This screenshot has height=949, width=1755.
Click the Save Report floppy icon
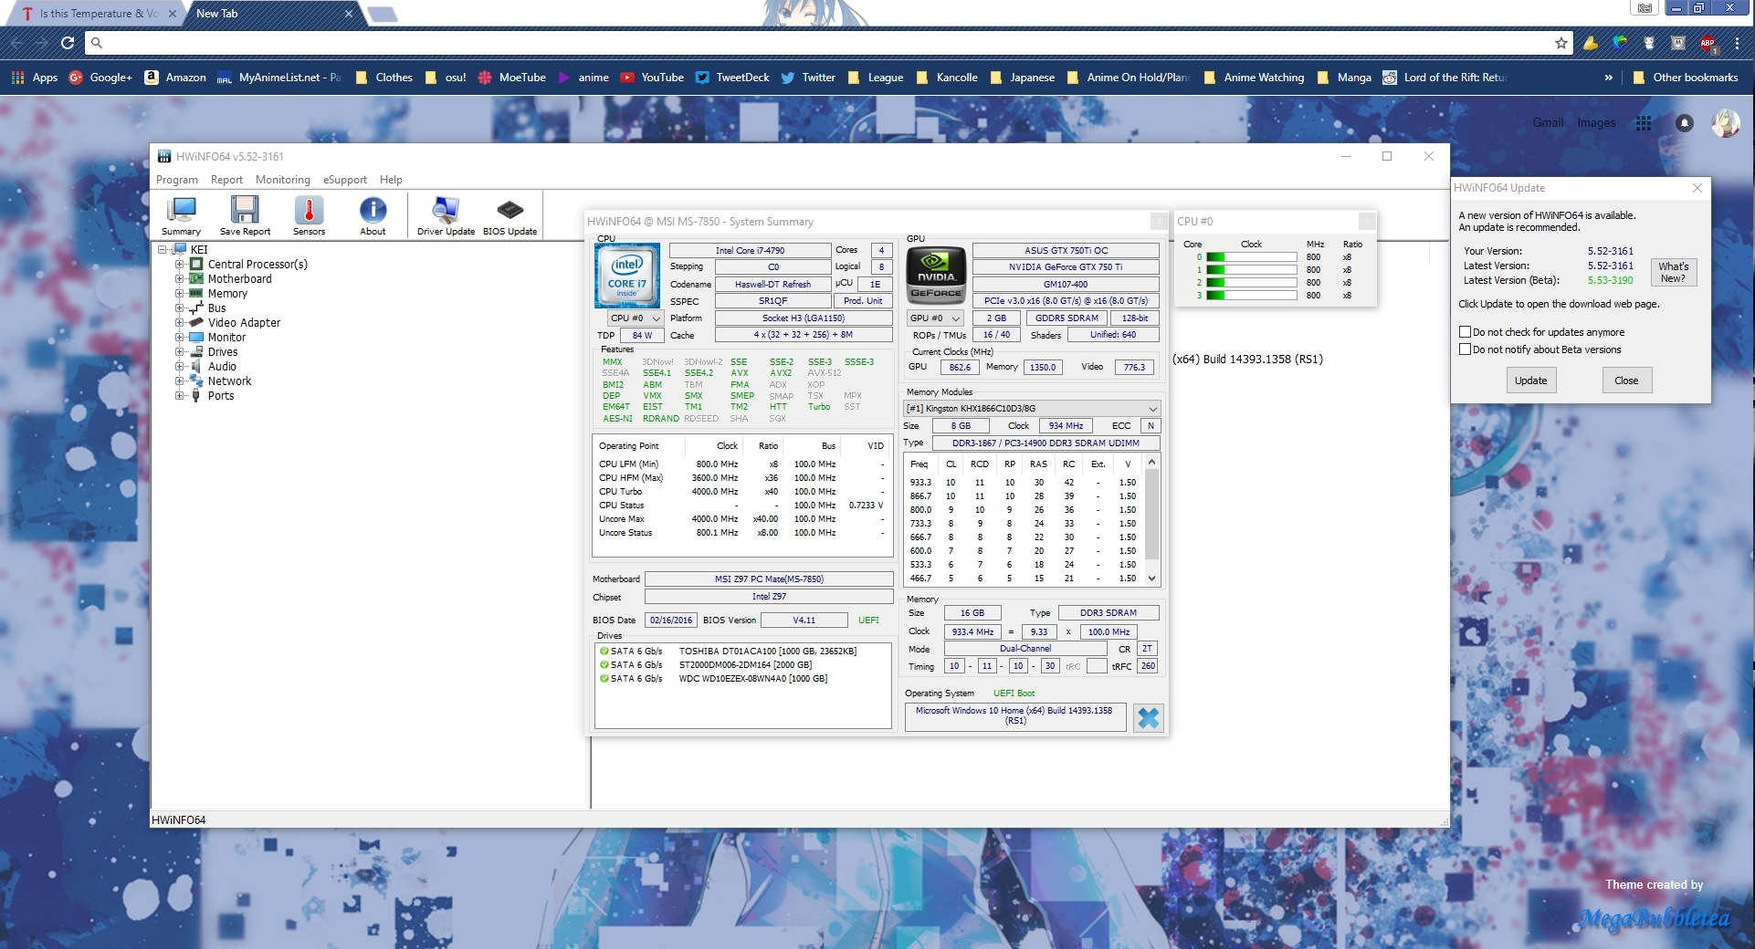click(x=245, y=216)
